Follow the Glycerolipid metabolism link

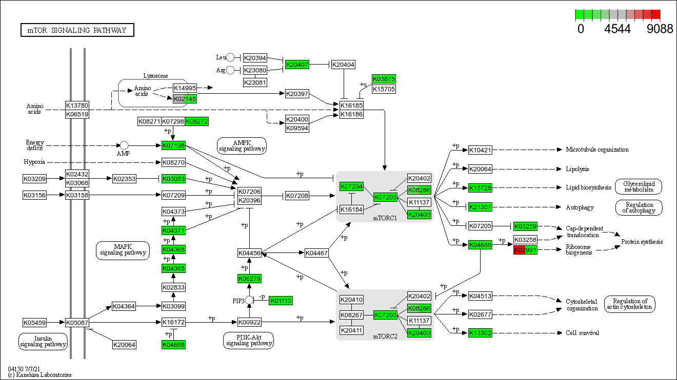point(639,187)
